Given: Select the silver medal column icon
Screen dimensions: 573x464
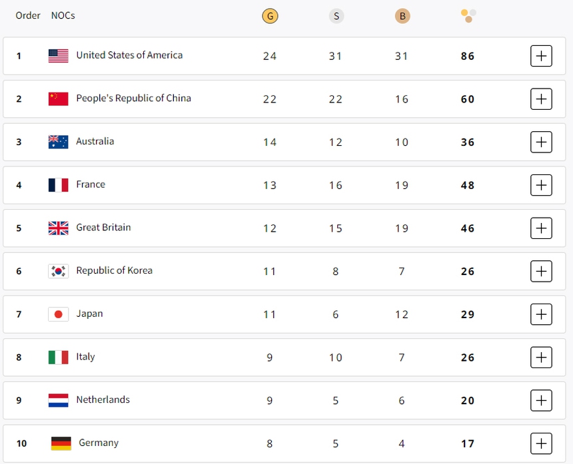Looking at the screenshot, I should pyautogui.click(x=336, y=15).
